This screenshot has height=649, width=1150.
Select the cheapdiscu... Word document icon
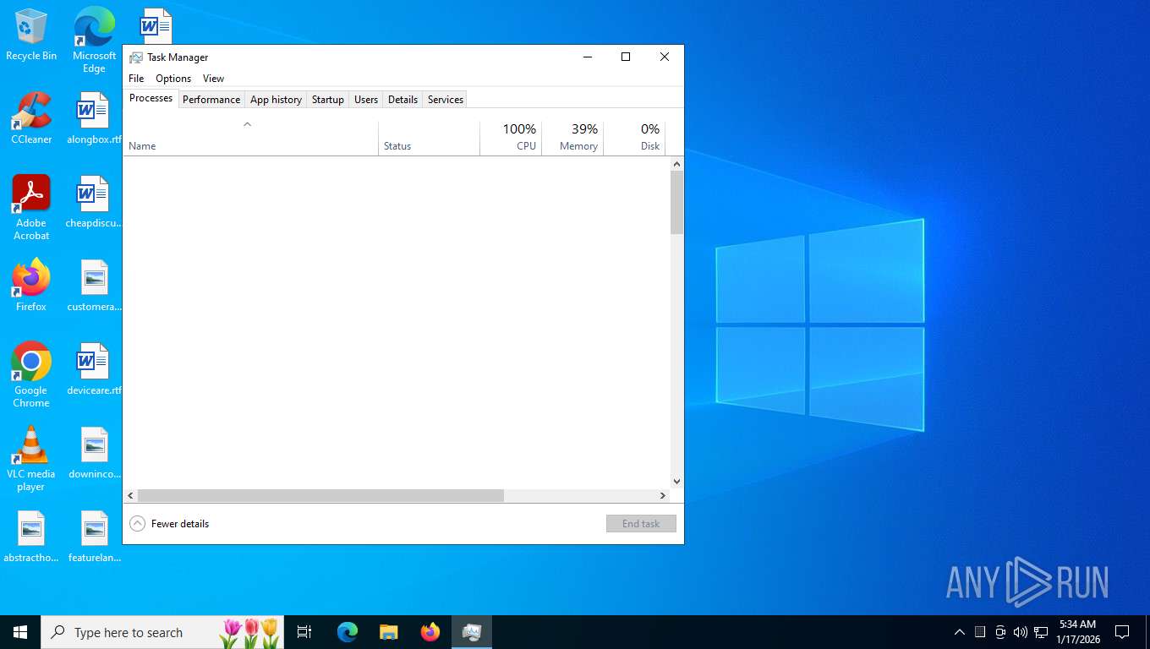click(94, 202)
